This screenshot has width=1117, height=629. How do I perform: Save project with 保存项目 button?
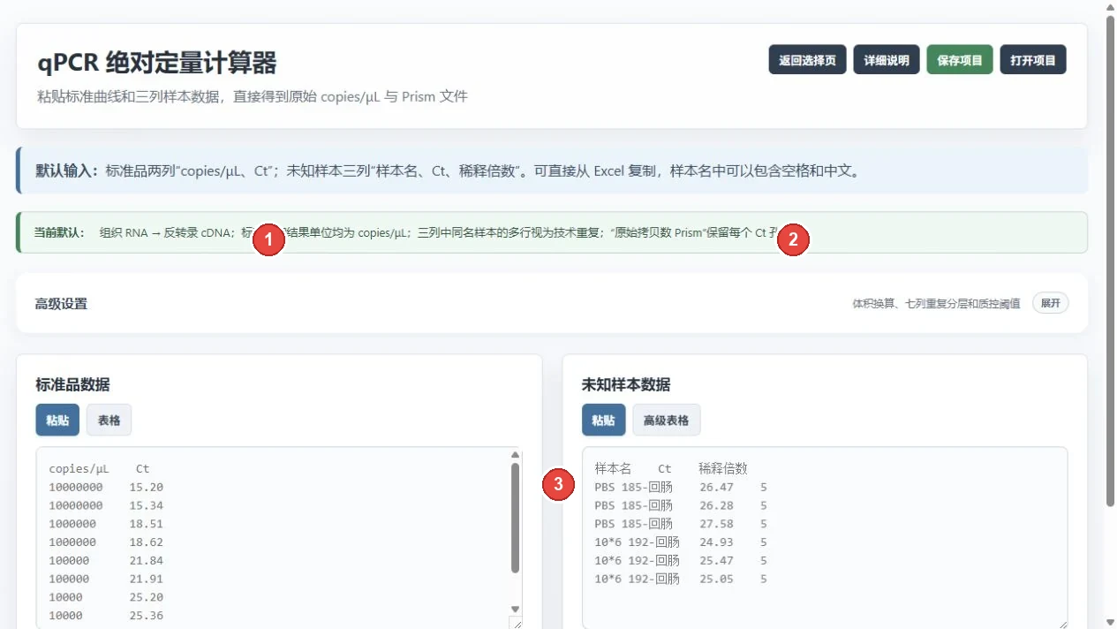click(x=960, y=60)
